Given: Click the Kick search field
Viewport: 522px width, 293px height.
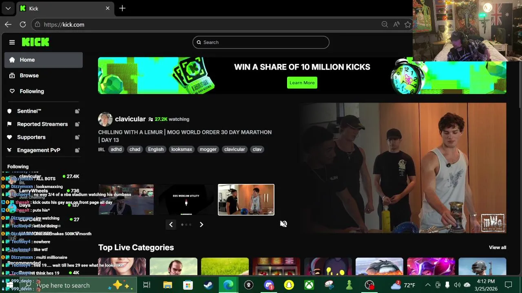Looking at the screenshot, I should click(x=261, y=42).
